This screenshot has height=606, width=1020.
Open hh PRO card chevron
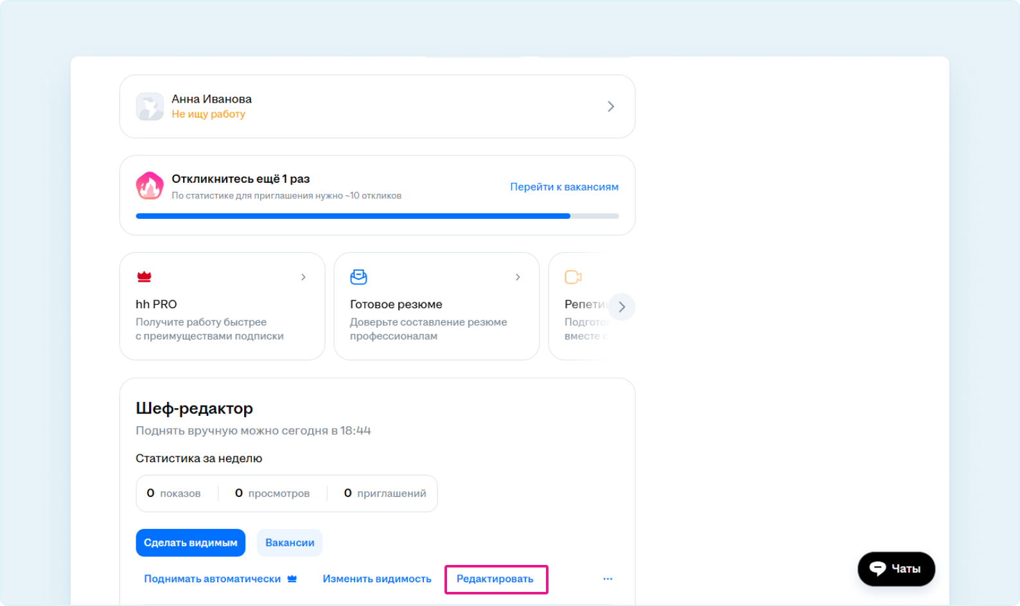[303, 277]
